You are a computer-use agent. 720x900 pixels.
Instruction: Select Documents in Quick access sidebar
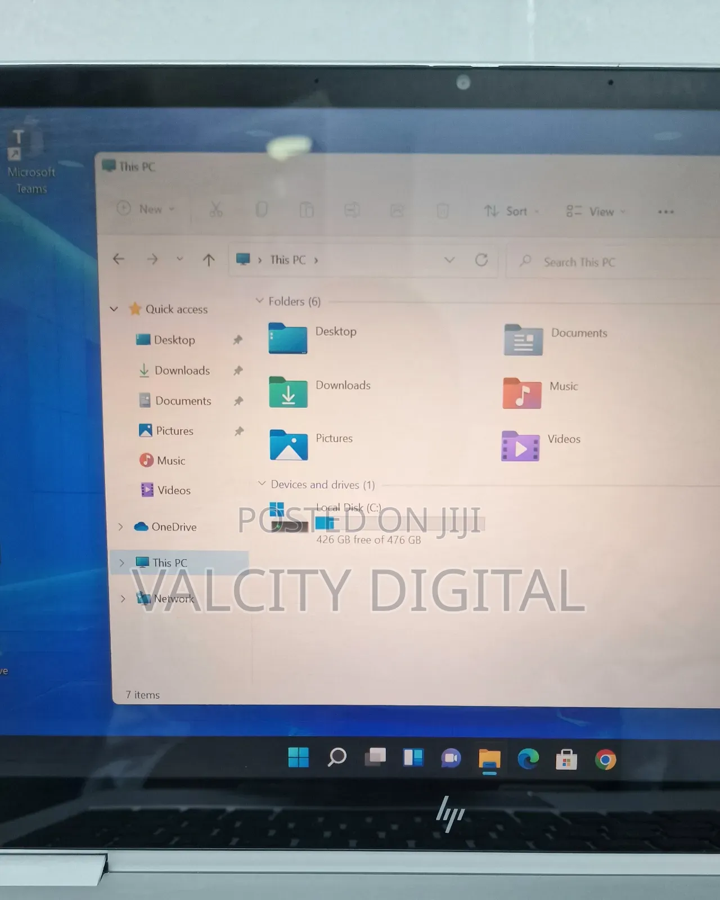(175, 400)
